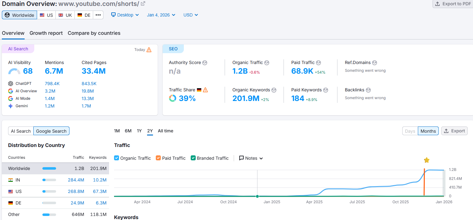
Task: Toggle Branded Traffic visibility
Action: point(194,158)
